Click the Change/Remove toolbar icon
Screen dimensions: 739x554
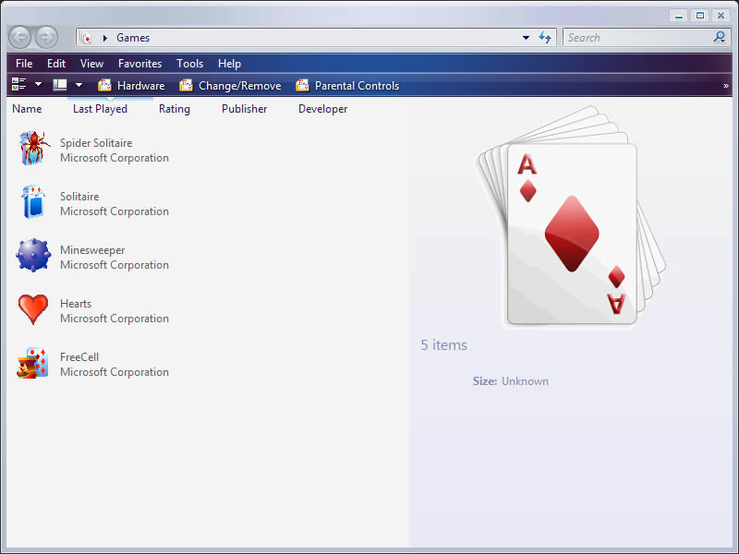186,85
